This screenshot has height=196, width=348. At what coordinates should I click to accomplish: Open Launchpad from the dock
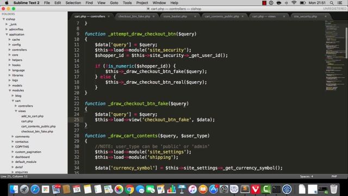(x=24, y=189)
